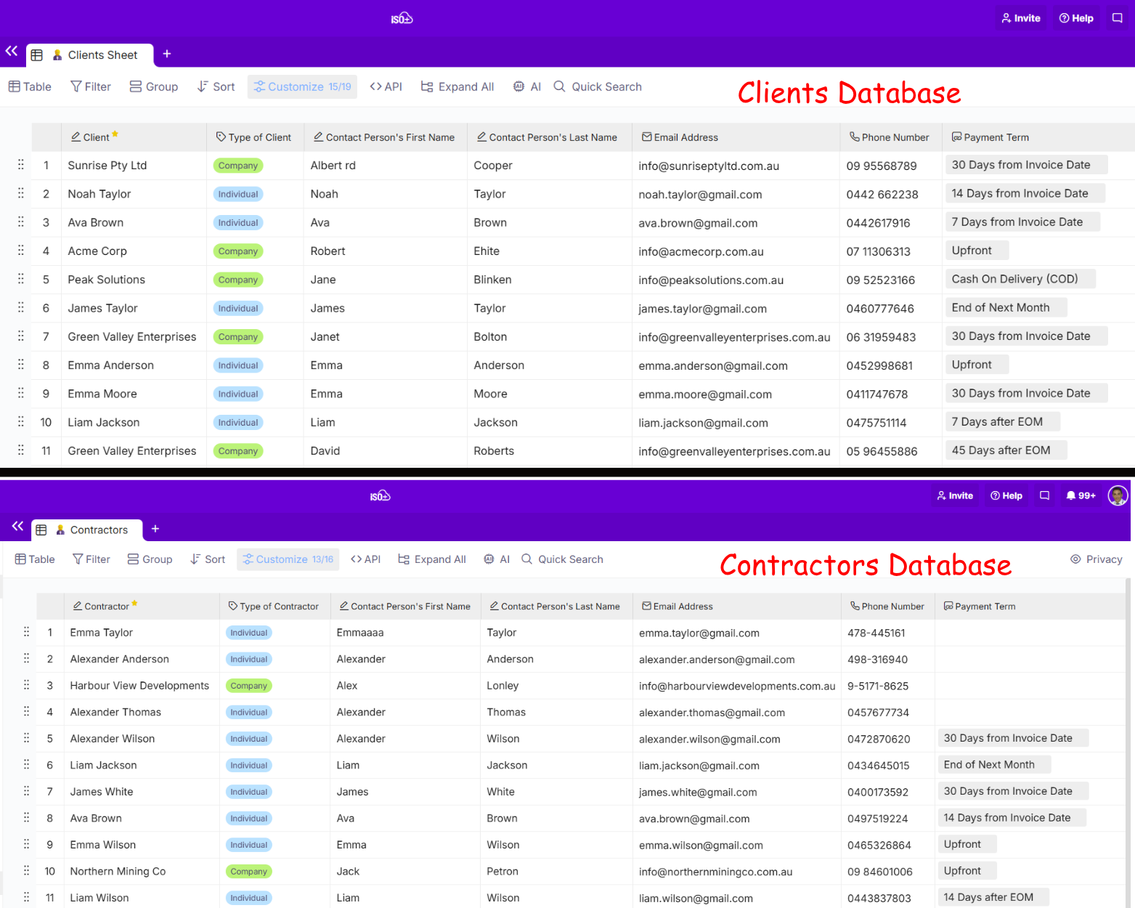Open Payment Term cell for Acme Corp
Viewport: 1135px width, 908px height.
(972, 251)
